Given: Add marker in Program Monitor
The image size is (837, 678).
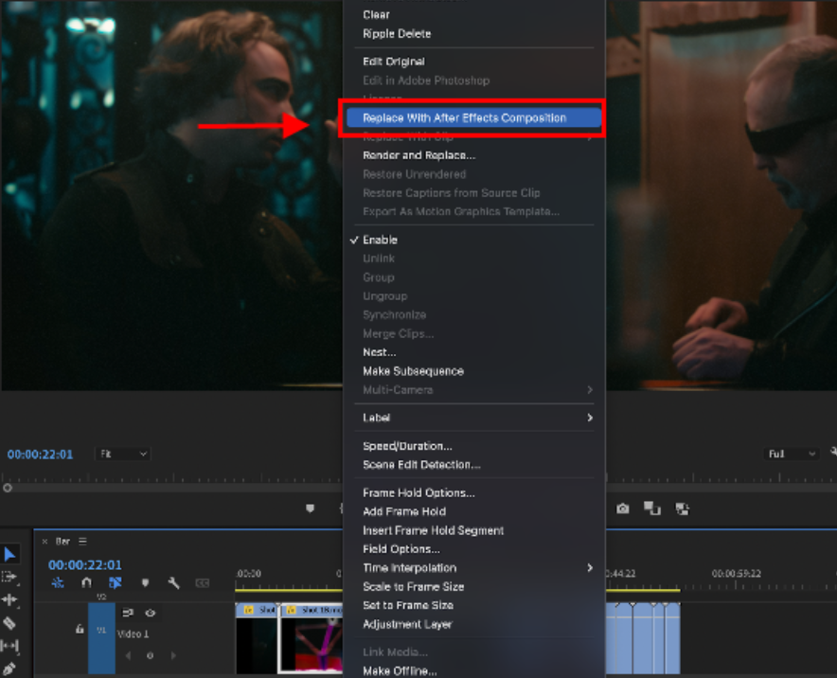Looking at the screenshot, I should coord(311,508).
